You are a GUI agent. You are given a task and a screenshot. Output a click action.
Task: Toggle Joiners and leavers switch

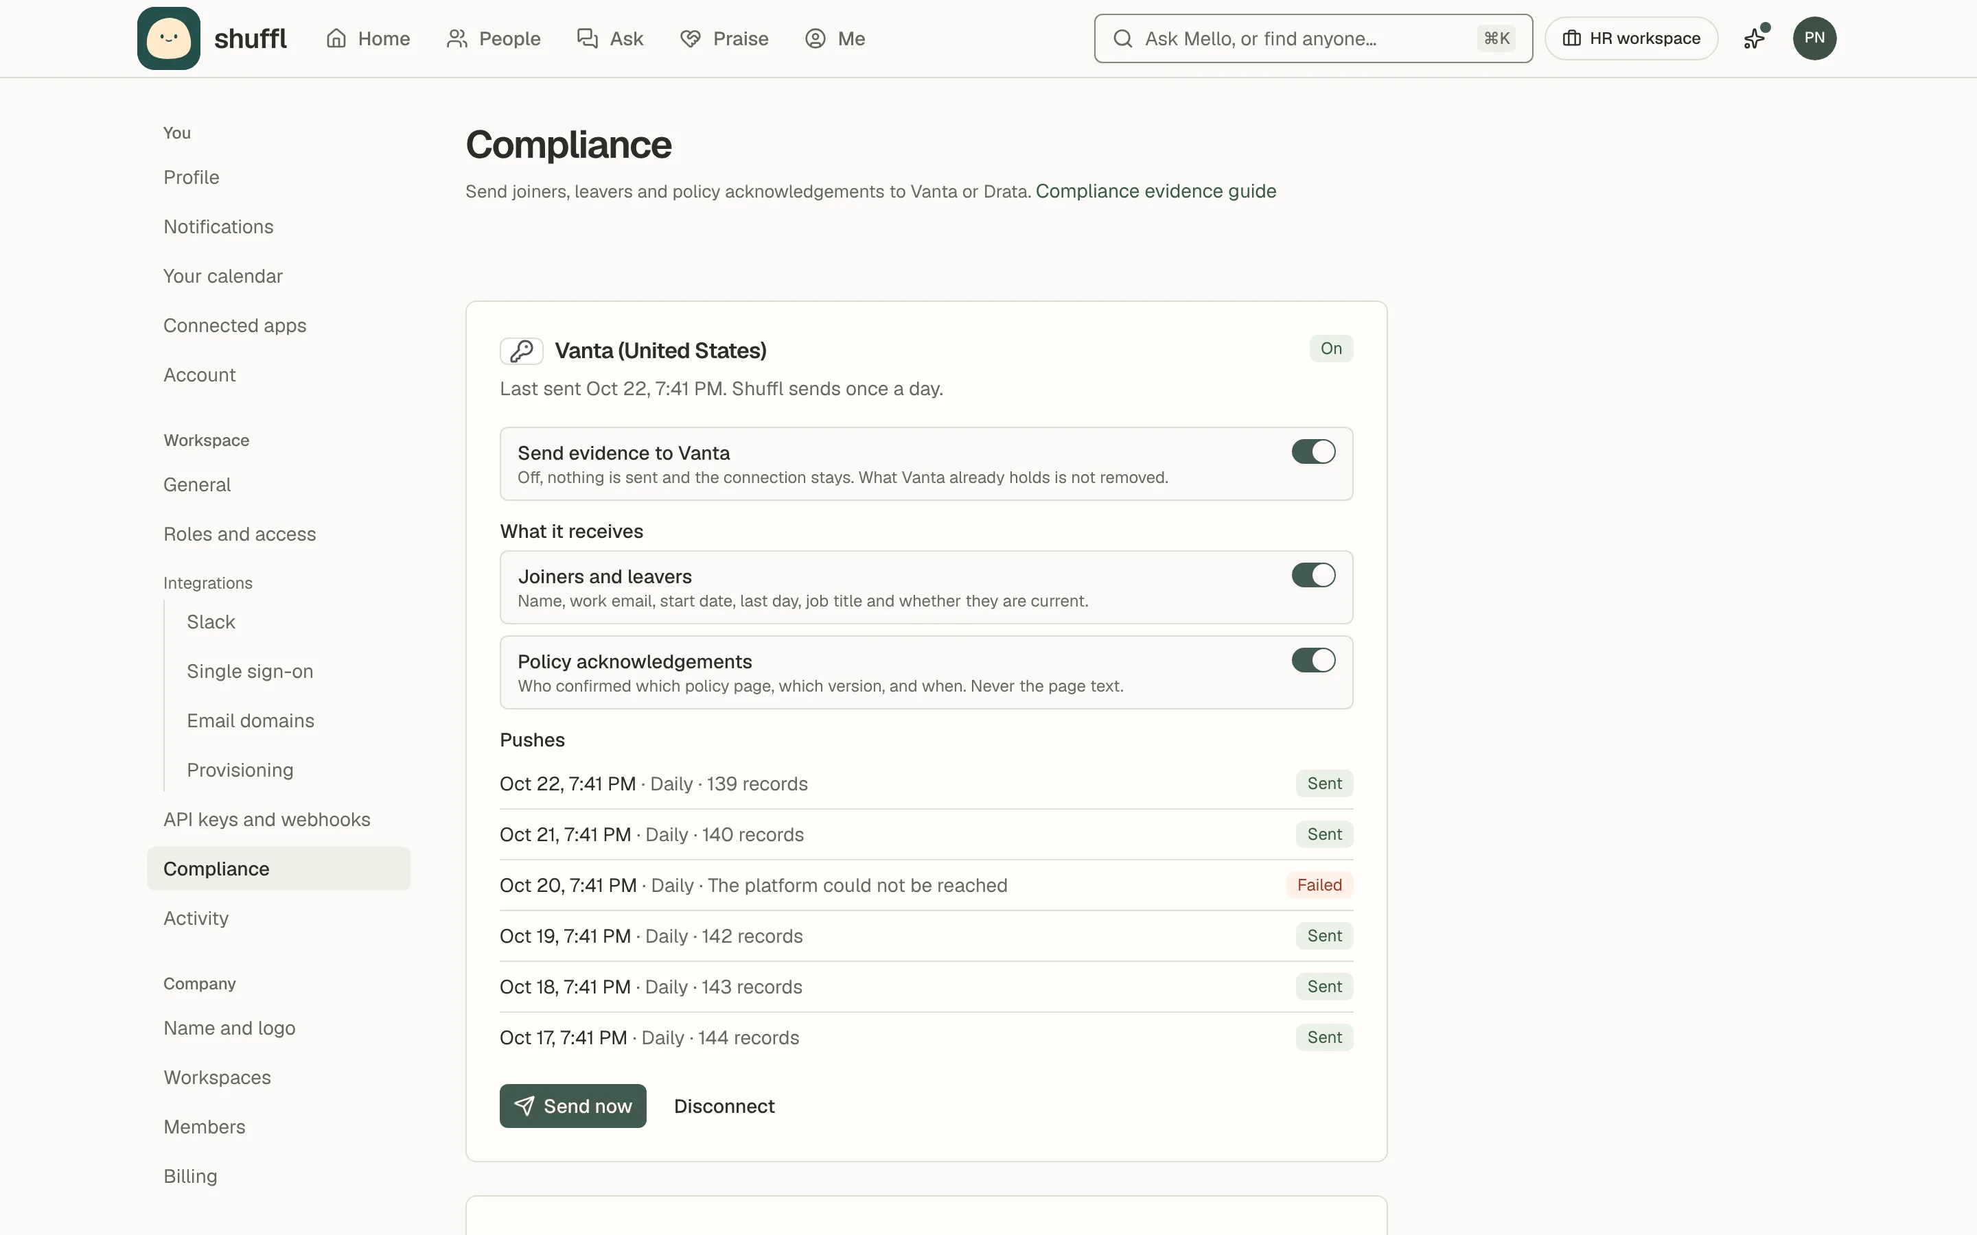click(1313, 575)
